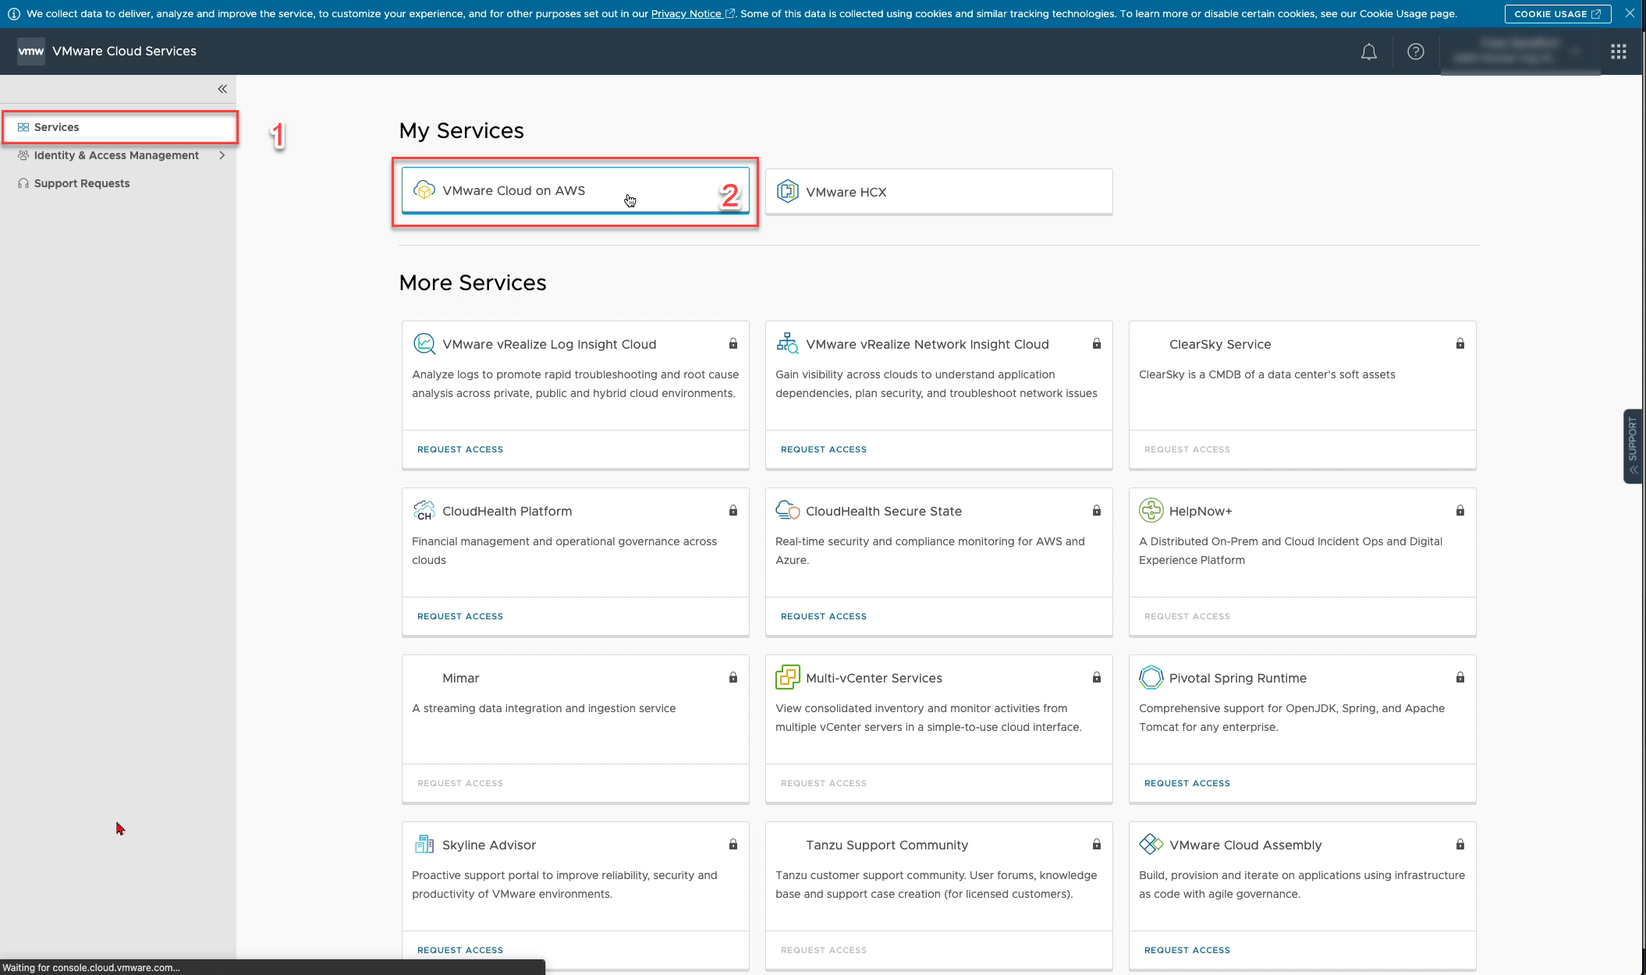Click lock icon on HelpNow+ card
1646x975 pixels.
pos(1460,511)
